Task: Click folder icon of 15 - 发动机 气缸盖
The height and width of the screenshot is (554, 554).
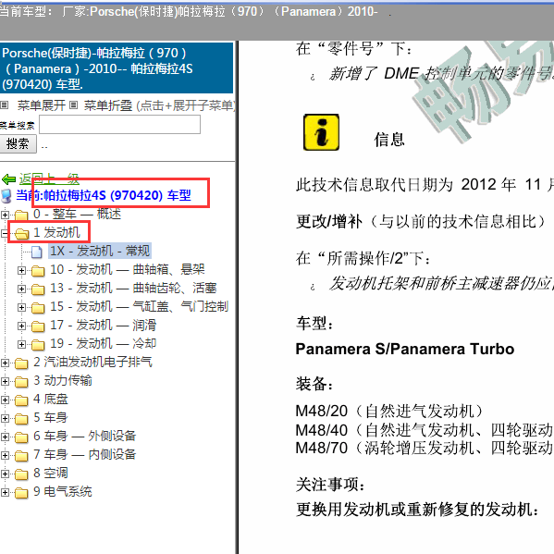Action: [38, 307]
